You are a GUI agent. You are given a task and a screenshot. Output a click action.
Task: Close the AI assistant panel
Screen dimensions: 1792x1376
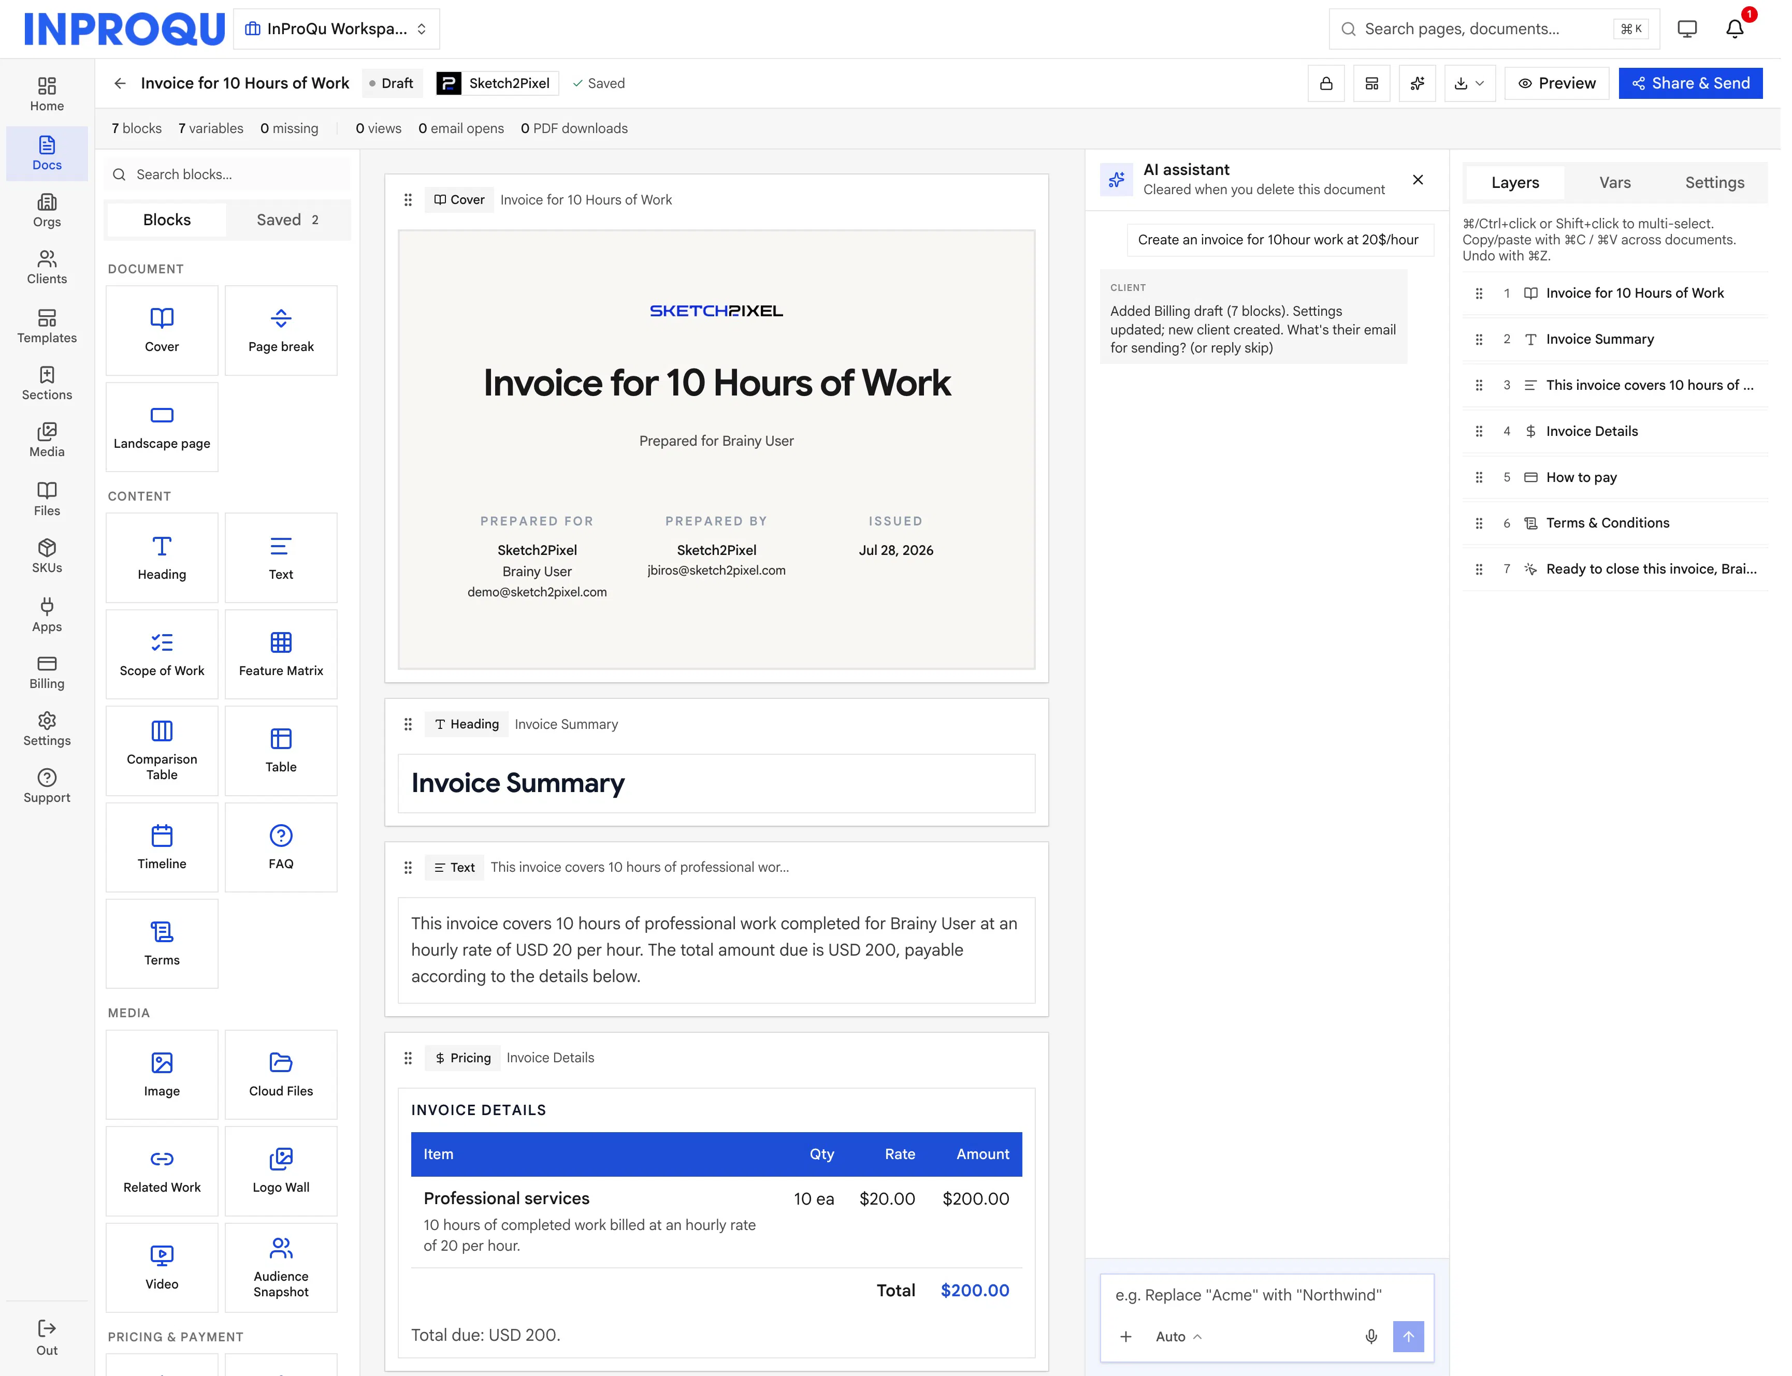1418,179
